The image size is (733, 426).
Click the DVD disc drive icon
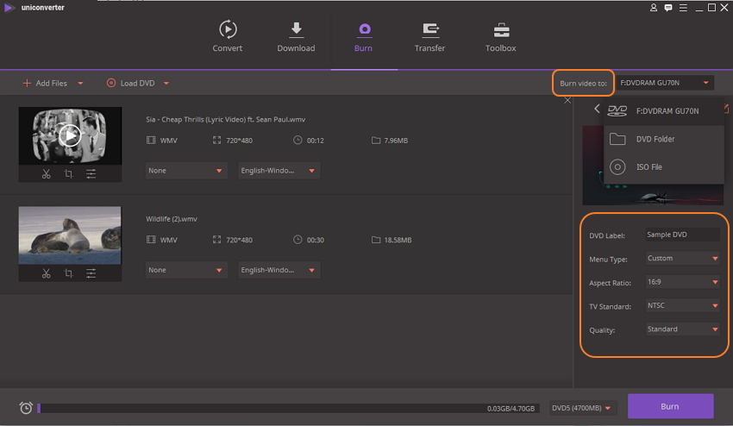point(617,111)
